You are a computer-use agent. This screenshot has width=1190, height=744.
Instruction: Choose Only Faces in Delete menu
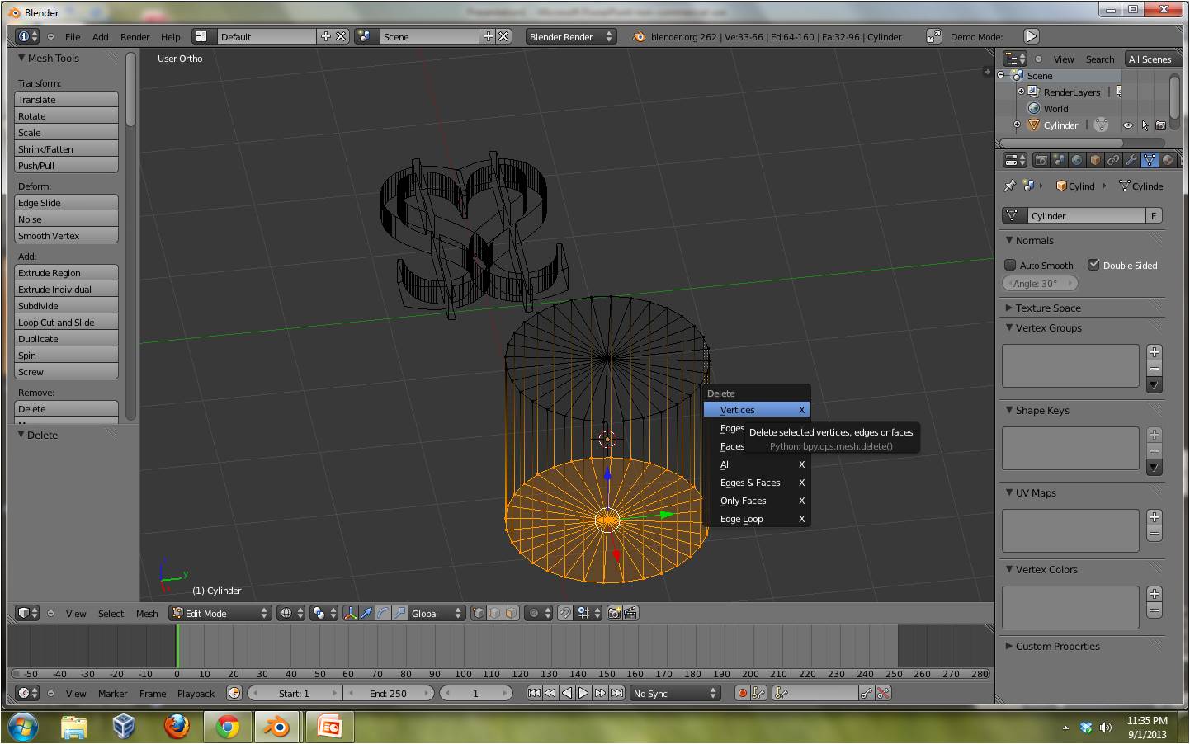756,501
